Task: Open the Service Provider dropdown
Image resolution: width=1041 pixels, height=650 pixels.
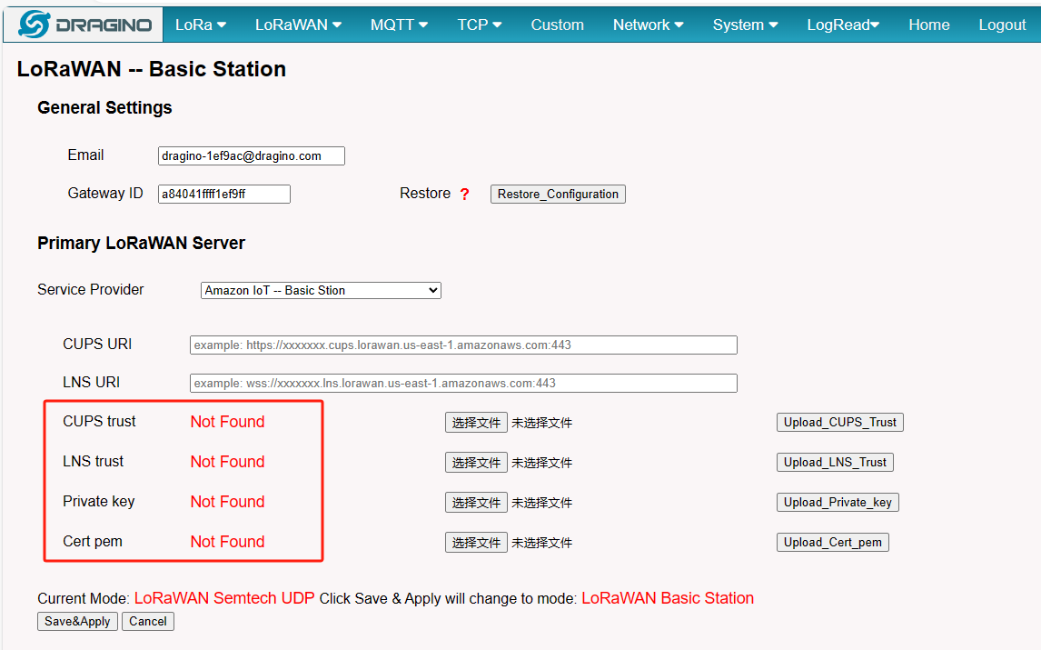Action: [x=321, y=290]
